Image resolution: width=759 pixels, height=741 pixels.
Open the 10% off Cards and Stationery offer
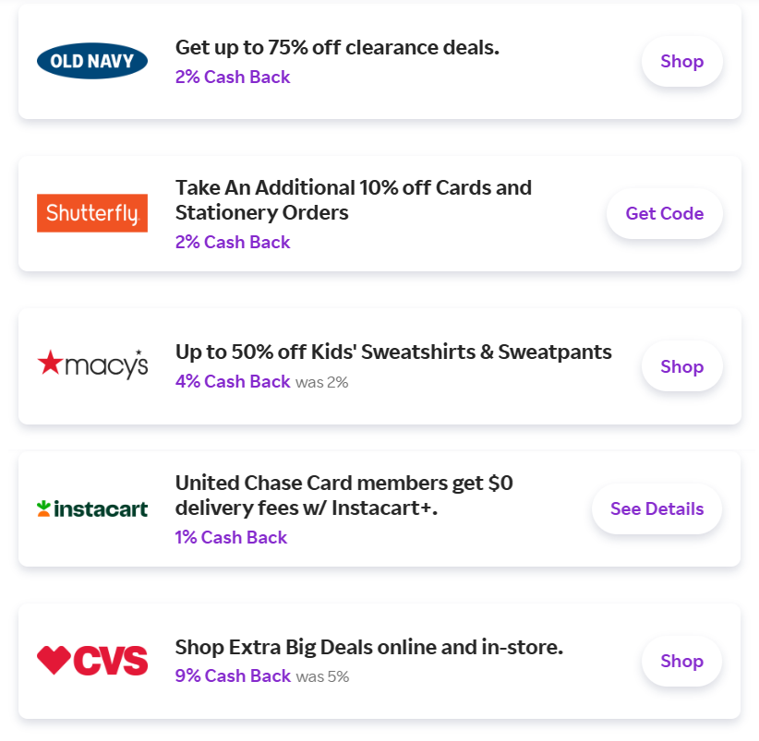point(354,200)
